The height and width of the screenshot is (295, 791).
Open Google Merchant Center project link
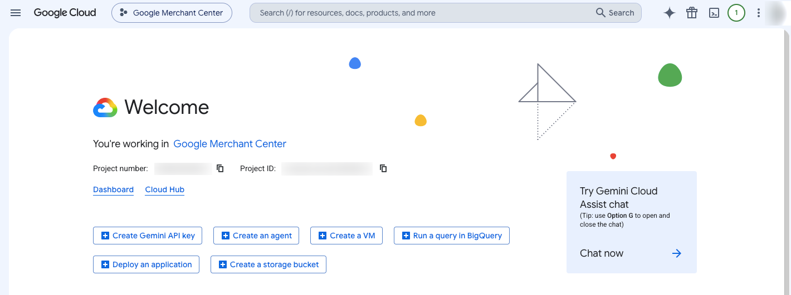tap(230, 144)
